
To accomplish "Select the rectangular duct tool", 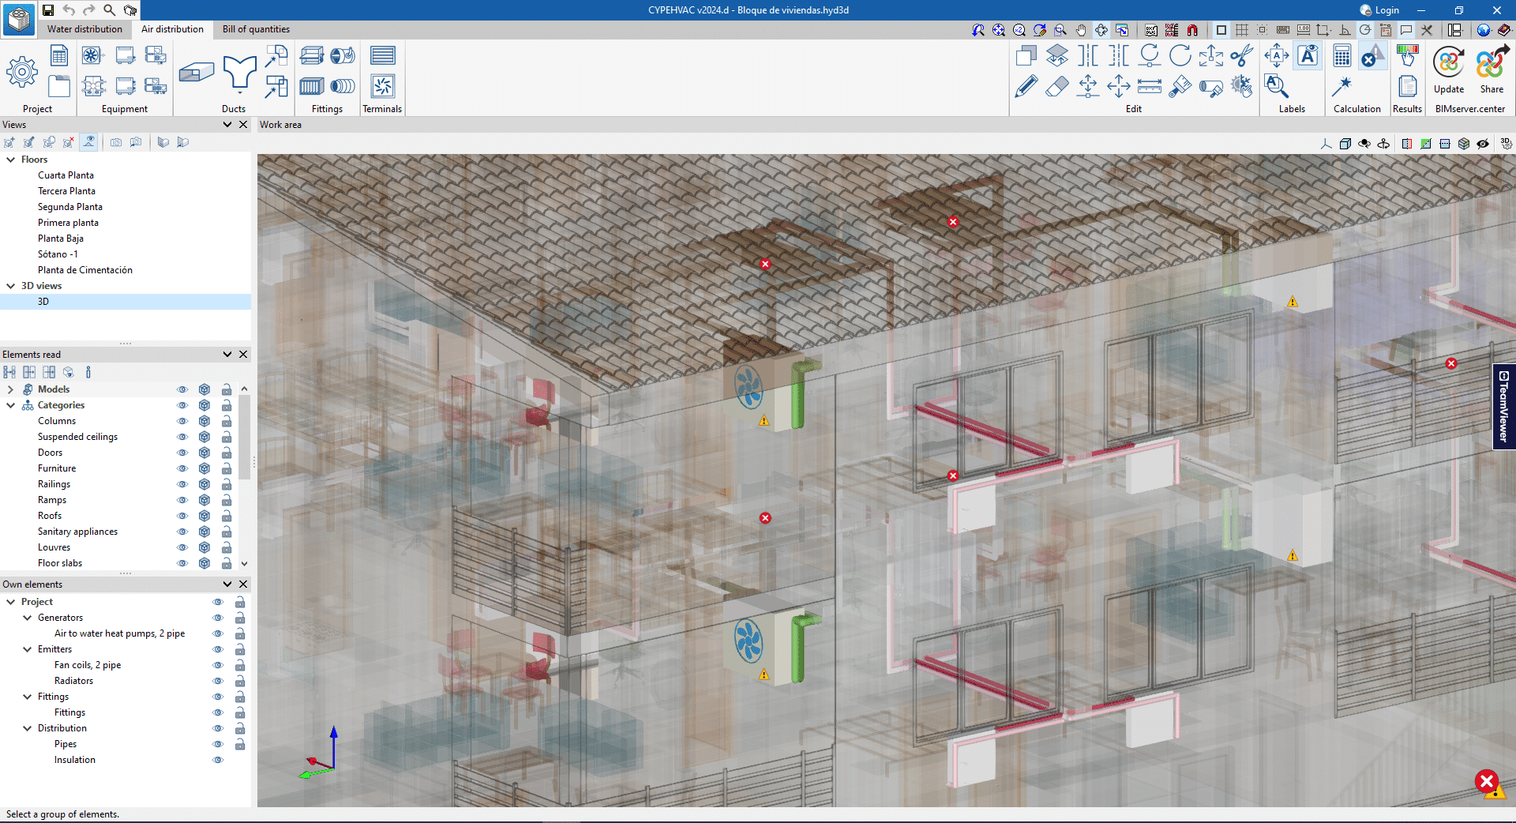I will pos(196,73).
